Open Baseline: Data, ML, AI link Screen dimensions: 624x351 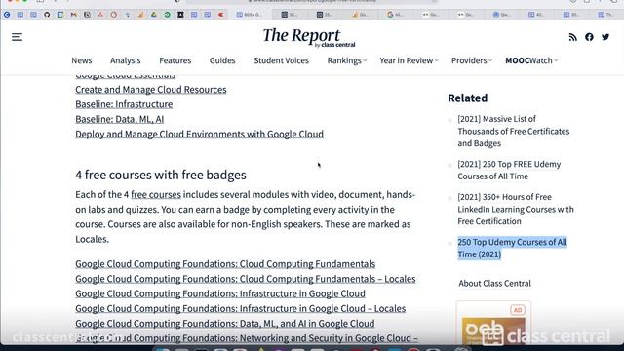[x=119, y=119]
